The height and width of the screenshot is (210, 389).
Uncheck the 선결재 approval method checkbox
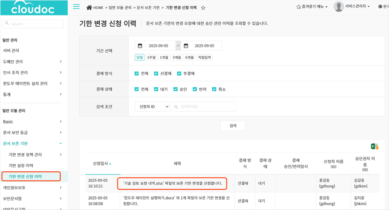tap(156, 73)
